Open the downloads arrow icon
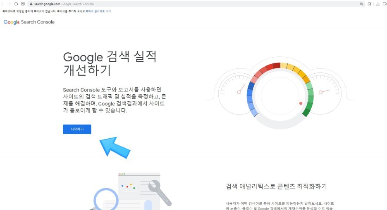This screenshot has height=210, width=387. (x=378, y=4)
